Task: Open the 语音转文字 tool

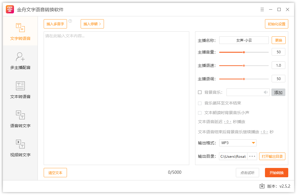Action: click(20, 119)
